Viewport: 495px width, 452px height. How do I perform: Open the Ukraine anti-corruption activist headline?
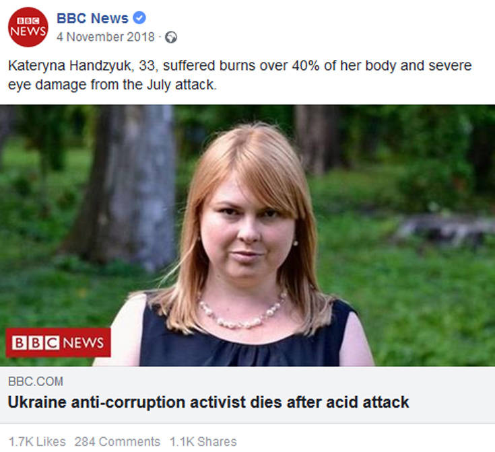(x=208, y=402)
